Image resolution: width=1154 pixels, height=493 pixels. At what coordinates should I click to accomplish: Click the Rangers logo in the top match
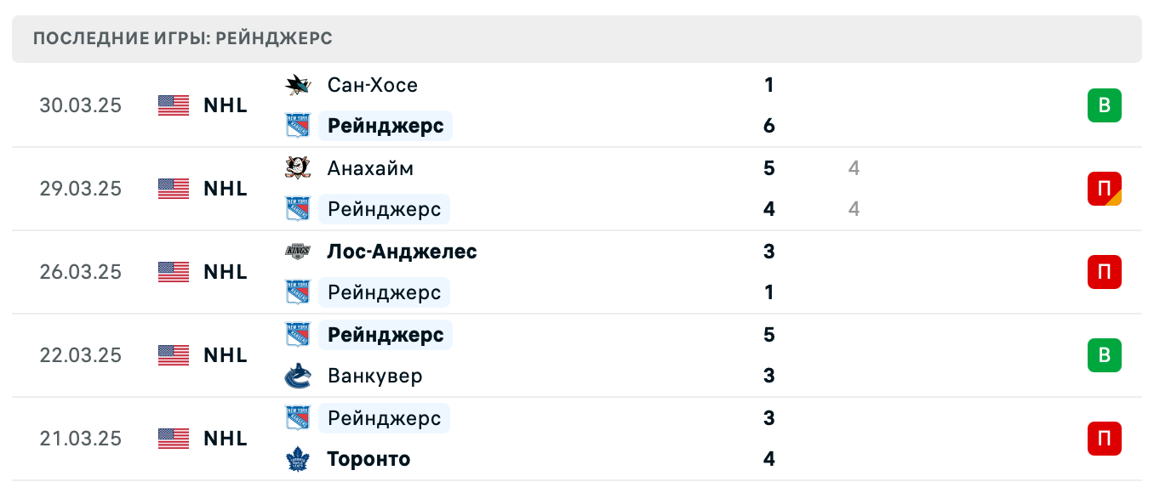point(297,126)
